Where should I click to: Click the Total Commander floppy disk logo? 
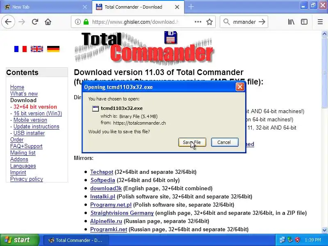pyautogui.click(x=171, y=37)
